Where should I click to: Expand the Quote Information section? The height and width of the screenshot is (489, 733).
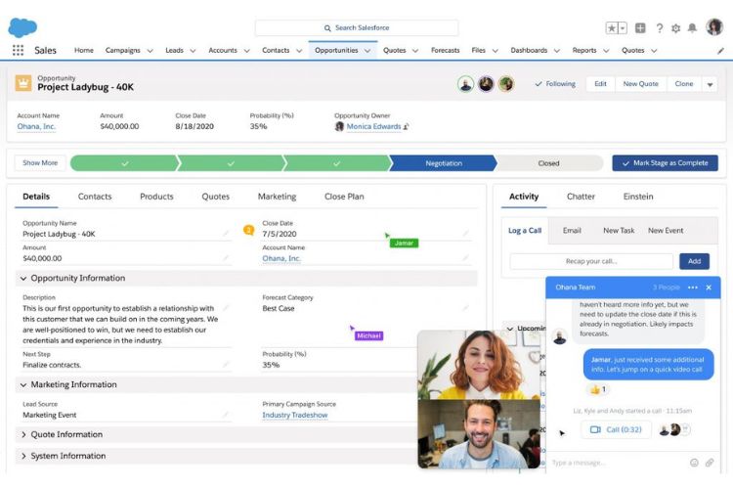pyautogui.click(x=23, y=434)
